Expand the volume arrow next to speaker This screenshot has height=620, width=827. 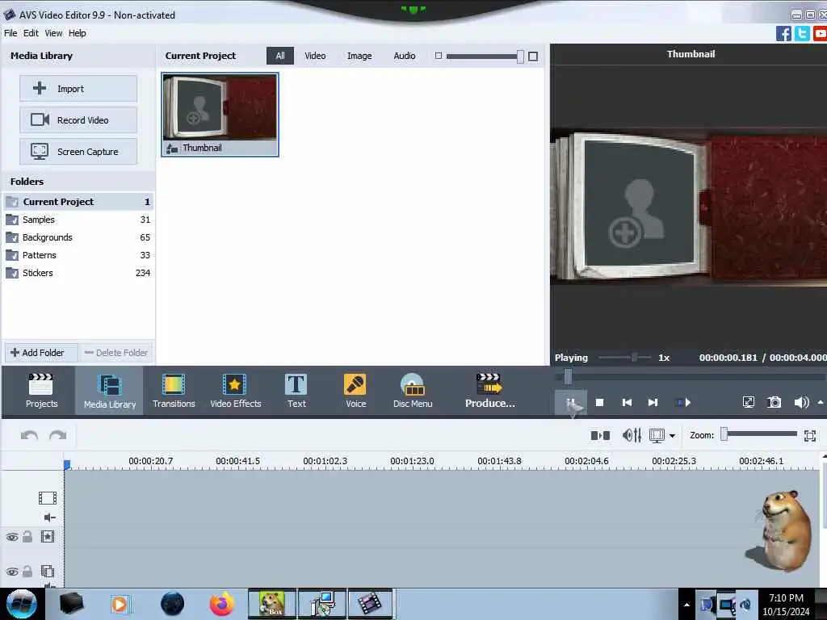point(821,402)
